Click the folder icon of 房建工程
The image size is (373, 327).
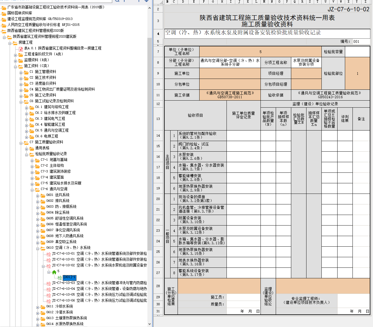pos(15,43)
